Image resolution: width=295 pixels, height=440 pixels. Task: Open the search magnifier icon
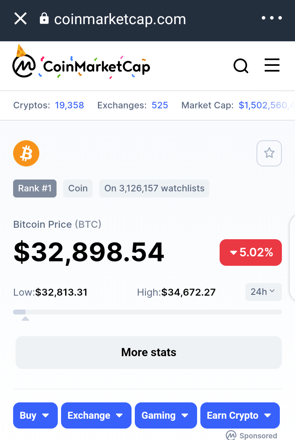(241, 66)
